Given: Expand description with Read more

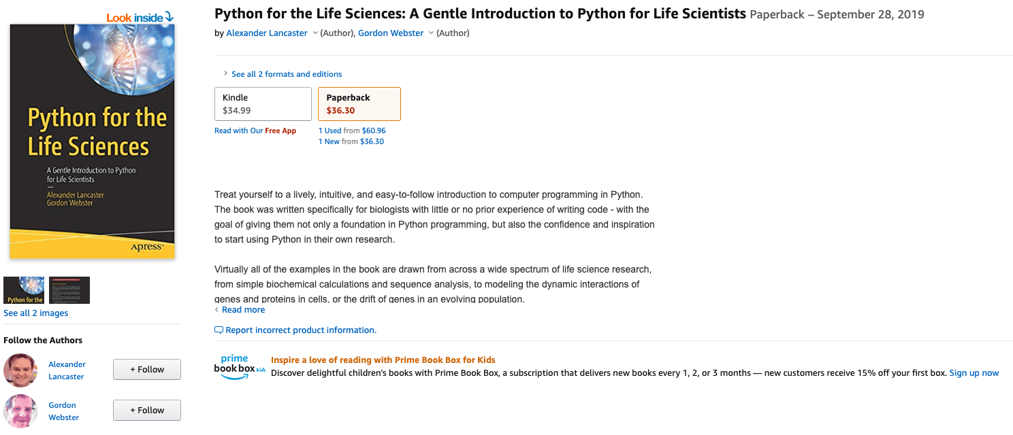Looking at the screenshot, I should click(x=243, y=310).
